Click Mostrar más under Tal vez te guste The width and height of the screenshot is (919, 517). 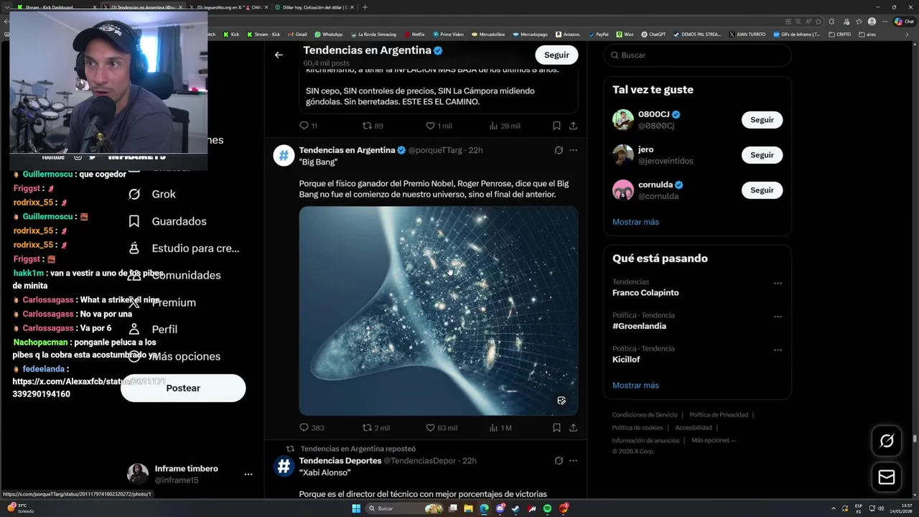635,222
